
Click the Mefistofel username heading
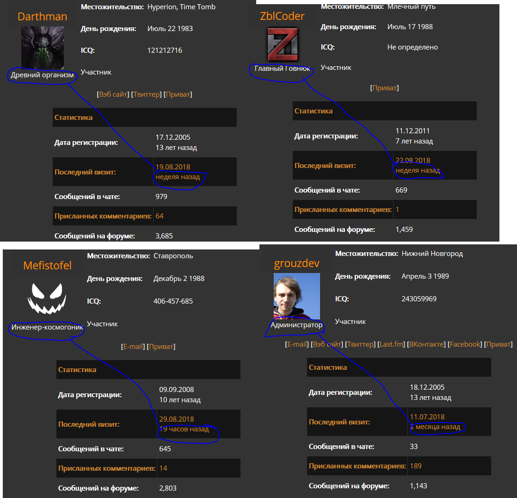47,265
